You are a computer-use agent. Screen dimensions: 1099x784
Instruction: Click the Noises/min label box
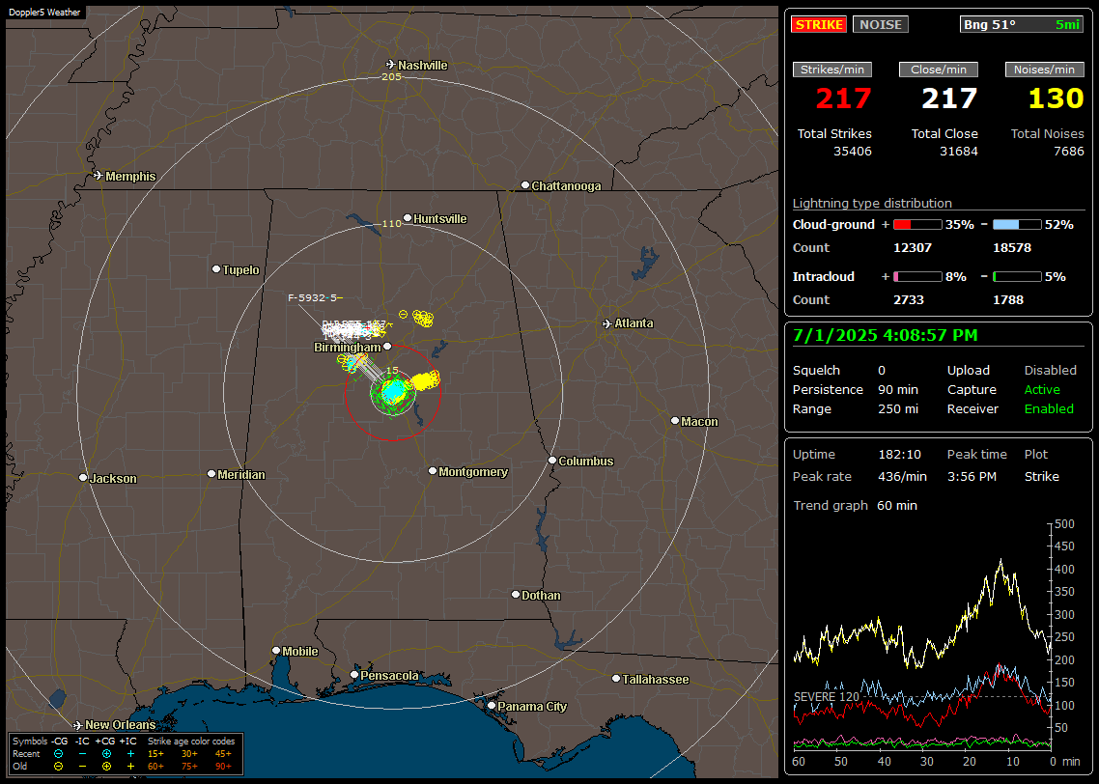(x=1044, y=70)
